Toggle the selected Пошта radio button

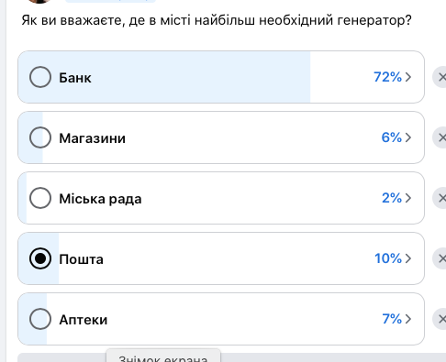pos(40,258)
